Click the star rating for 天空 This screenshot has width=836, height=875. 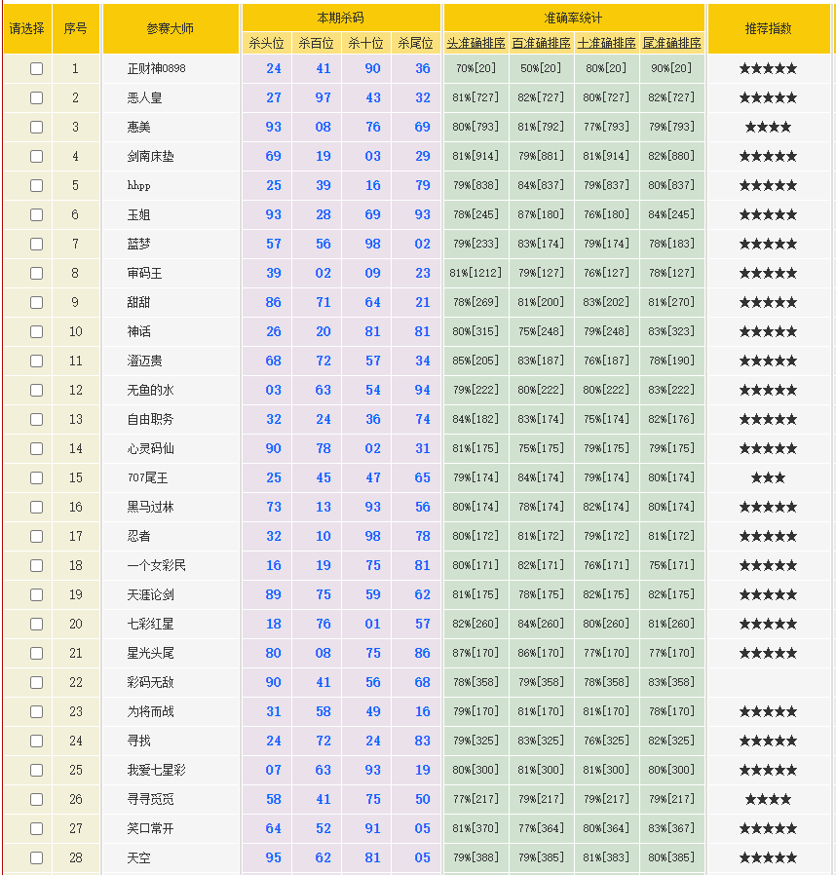click(768, 857)
